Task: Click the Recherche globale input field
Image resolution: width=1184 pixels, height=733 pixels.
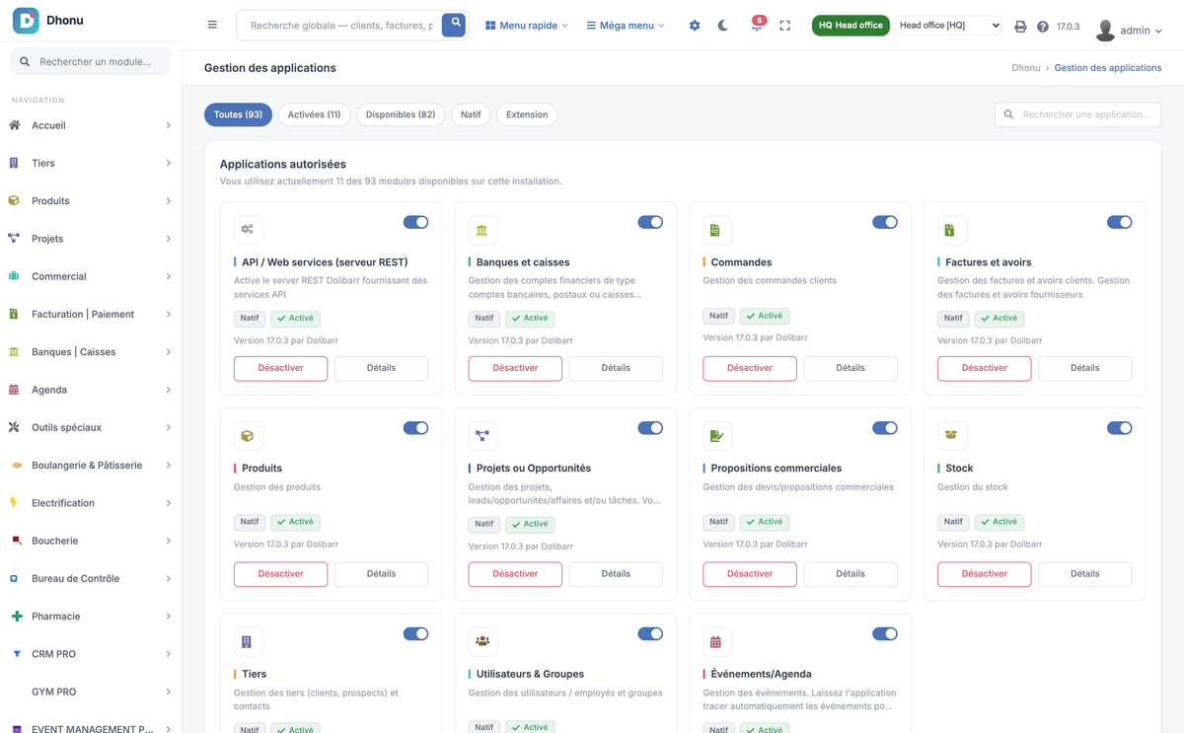Action: (341, 26)
